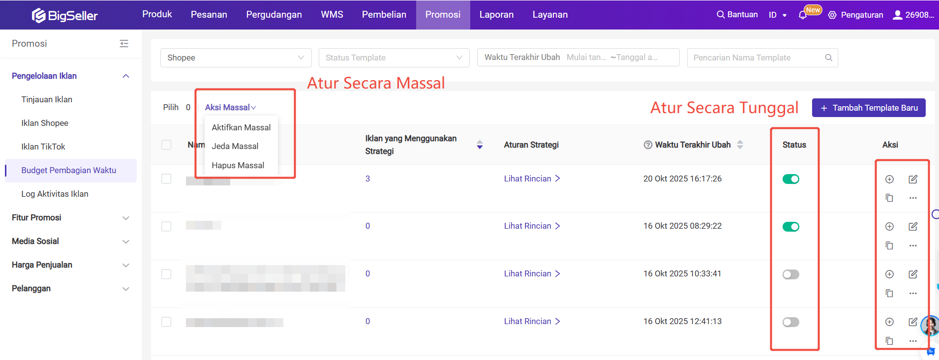The image size is (939, 360).
Task: Click the add (plus circle) icon in second row
Action: [x=889, y=227]
